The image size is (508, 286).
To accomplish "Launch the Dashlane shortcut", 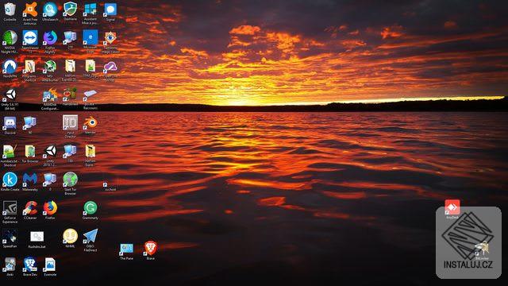I will pyautogui.click(x=71, y=10).
